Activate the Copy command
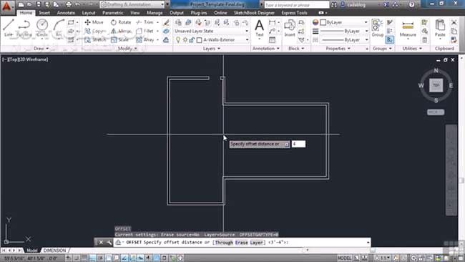This screenshot has height=262, width=465. click(94, 31)
